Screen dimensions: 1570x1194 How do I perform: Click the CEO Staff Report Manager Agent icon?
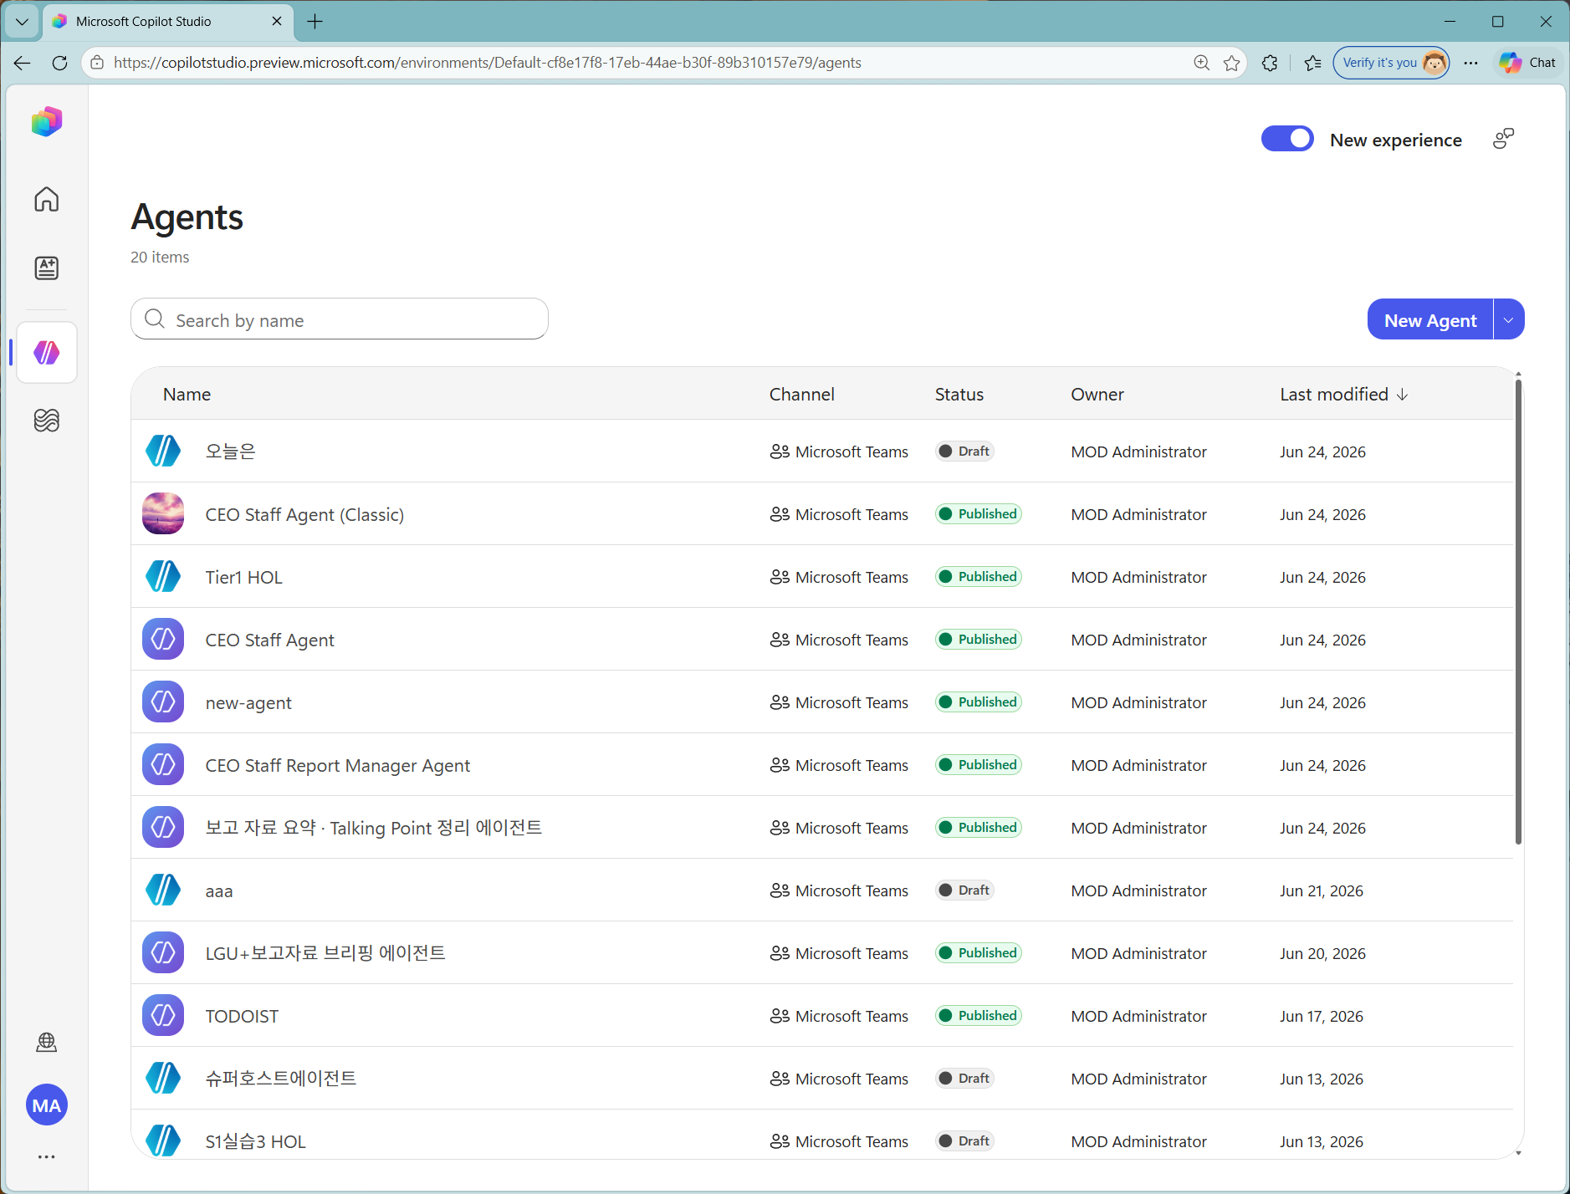point(163,764)
